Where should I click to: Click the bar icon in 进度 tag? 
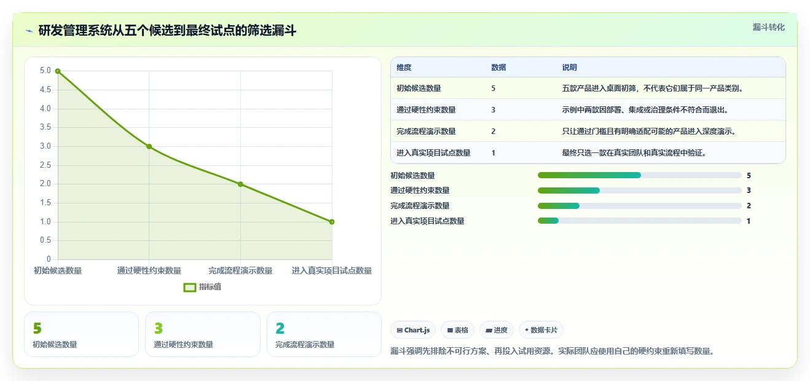(489, 330)
